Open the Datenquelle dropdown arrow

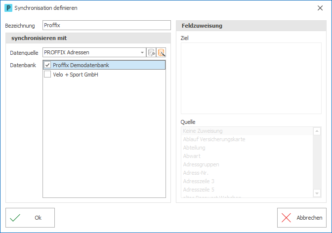click(x=142, y=52)
